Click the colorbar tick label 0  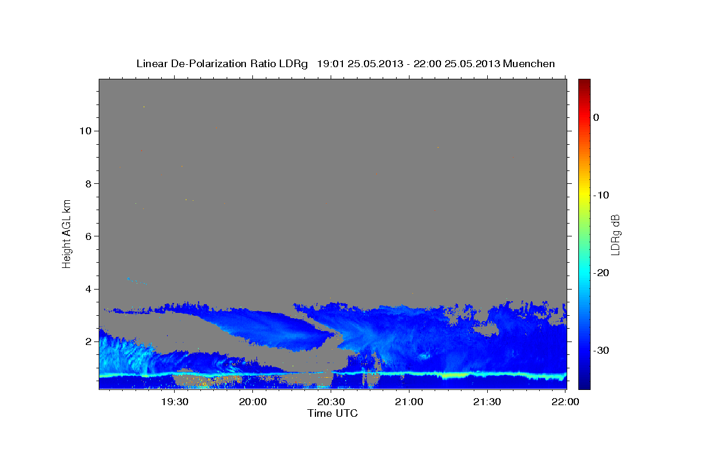pyautogui.click(x=596, y=117)
